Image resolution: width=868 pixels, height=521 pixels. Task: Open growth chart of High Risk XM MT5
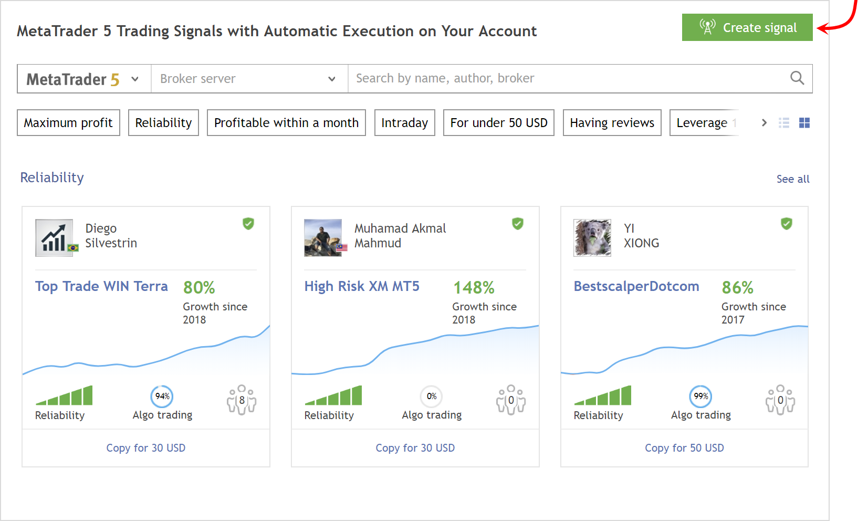pos(415,350)
